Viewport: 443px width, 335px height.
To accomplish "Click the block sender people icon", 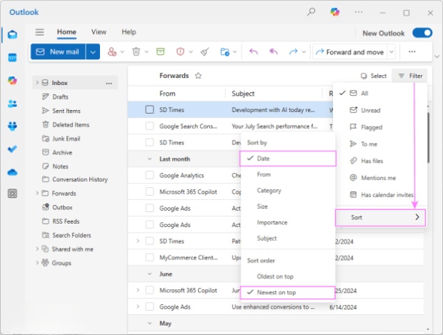I will [112, 51].
